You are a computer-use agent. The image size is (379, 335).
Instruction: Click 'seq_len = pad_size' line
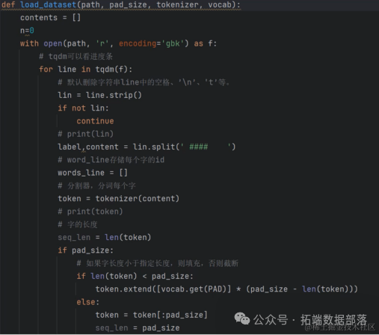pyautogui.click(x=138, y=328)
